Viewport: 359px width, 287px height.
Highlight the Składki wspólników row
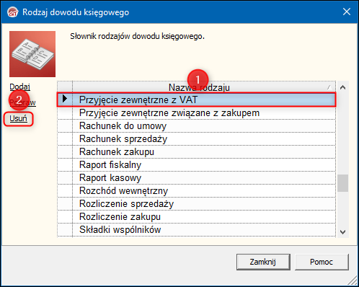197,229
